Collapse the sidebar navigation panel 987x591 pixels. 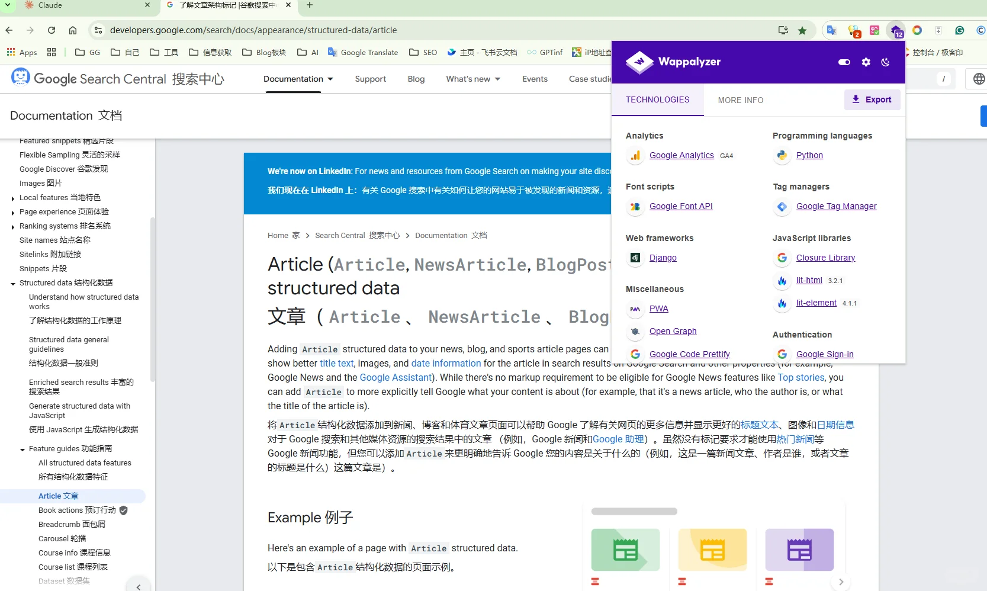click(x=139, y=586)
